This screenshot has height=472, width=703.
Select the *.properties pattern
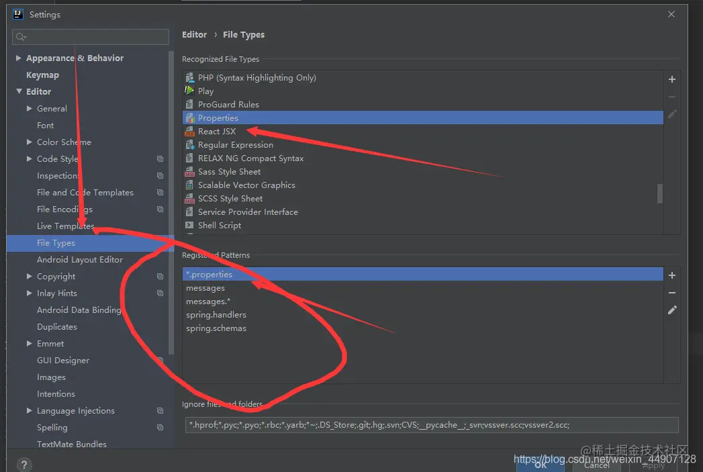[x=423, y=275]
